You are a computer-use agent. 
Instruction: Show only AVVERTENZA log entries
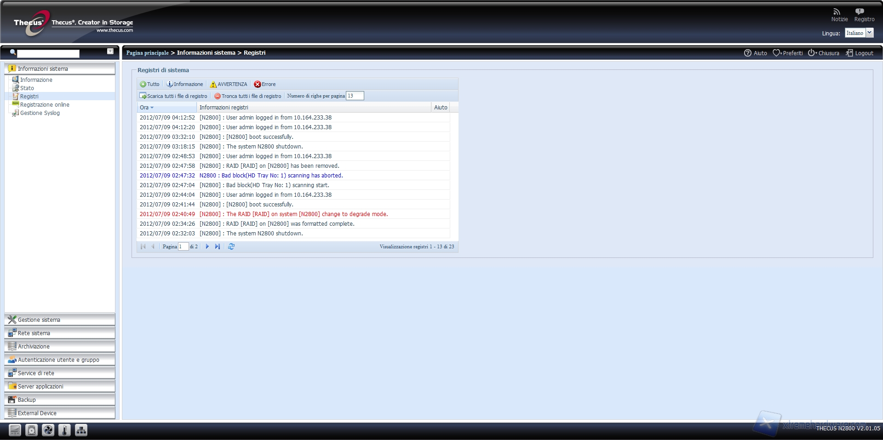229,84
